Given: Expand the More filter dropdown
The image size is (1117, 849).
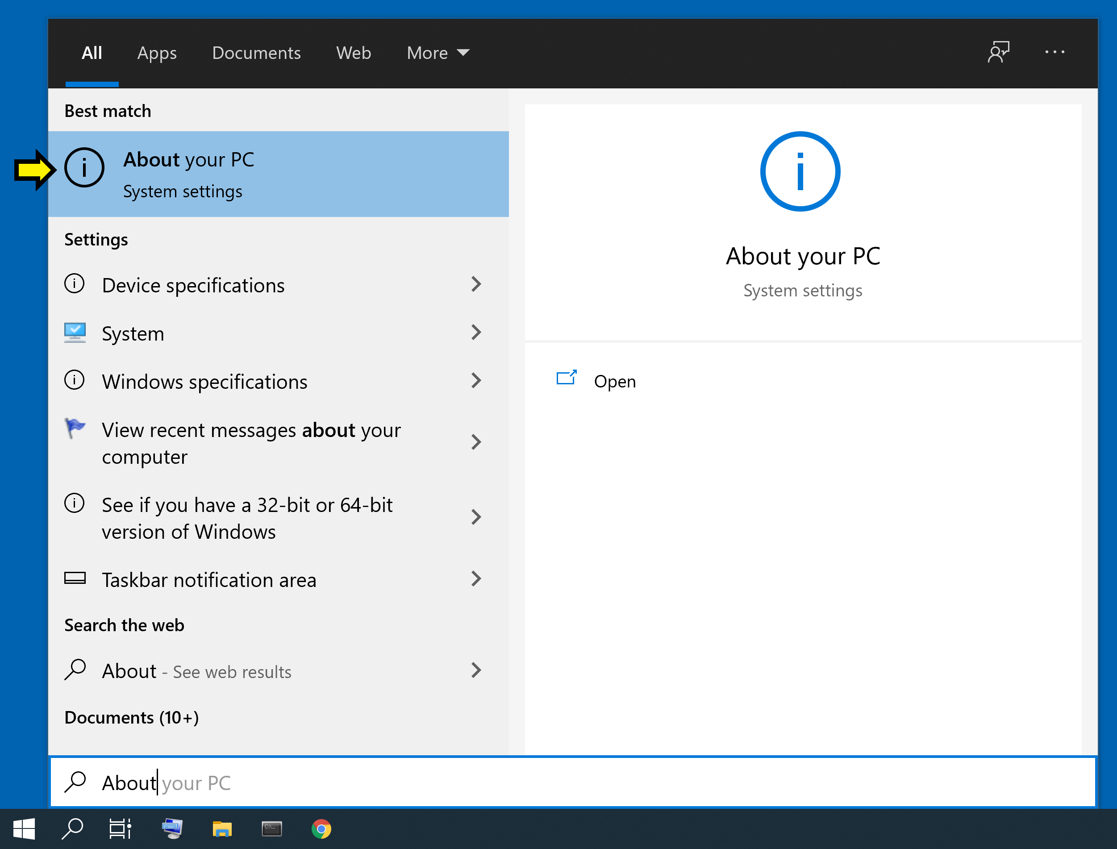Looking at the screenshot, I should click(x=438, y=53).
